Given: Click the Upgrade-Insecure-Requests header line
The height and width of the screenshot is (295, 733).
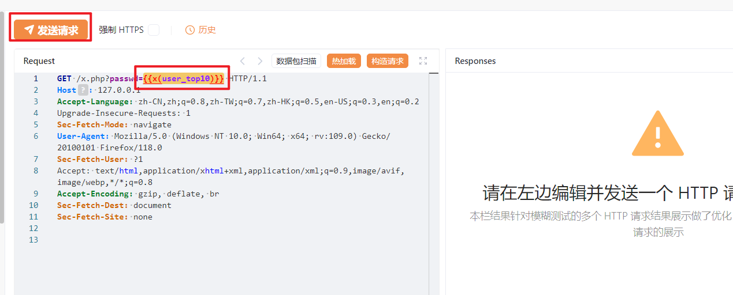Looking at the screenshot, I should pyautogui.click(x=124, y=113).
